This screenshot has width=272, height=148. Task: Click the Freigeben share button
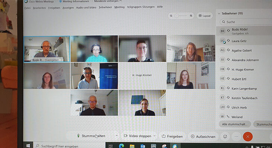click(172, 136)
